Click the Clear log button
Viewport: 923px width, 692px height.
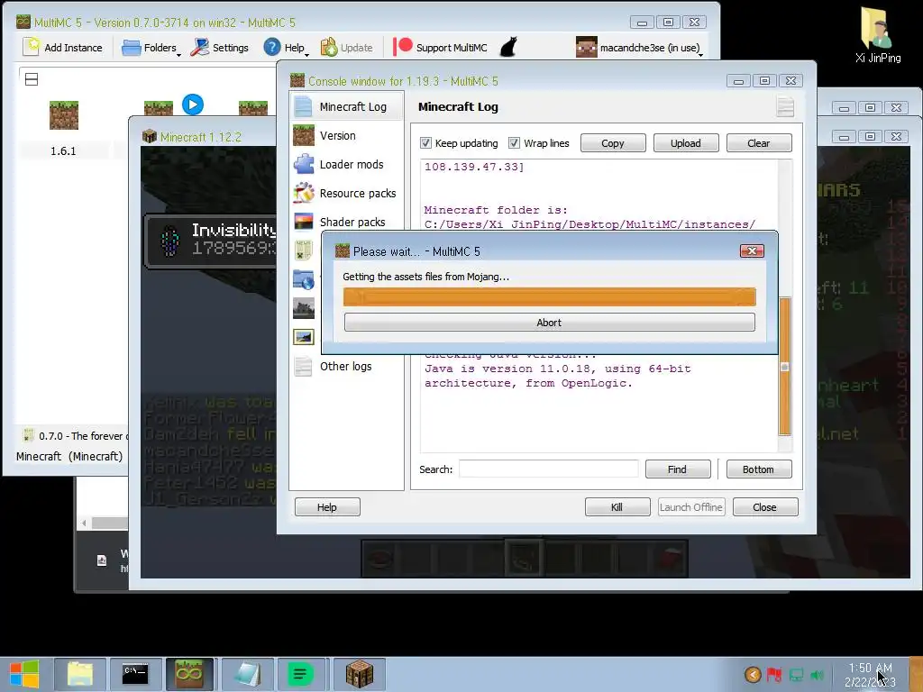point(759,143)
